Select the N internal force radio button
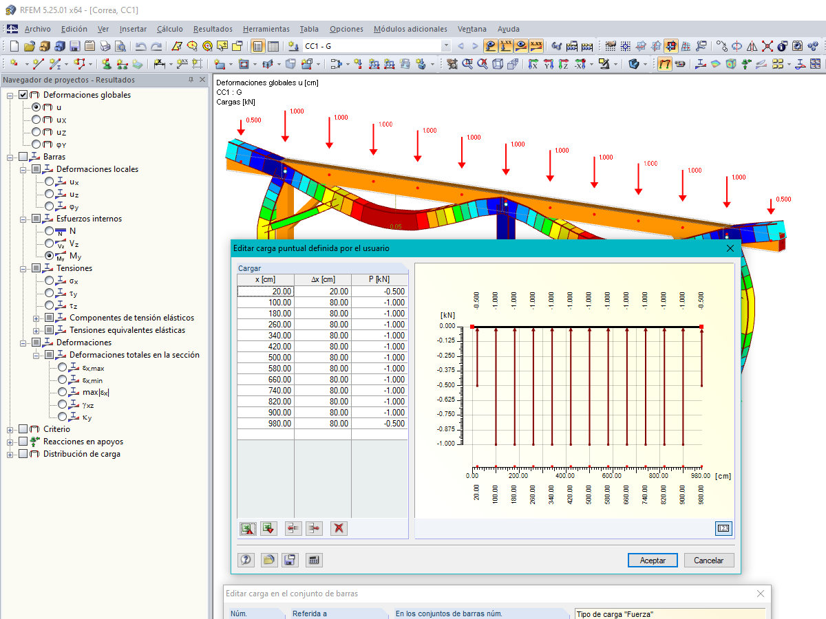The image size is (826, 619). (x=50, y=231)
